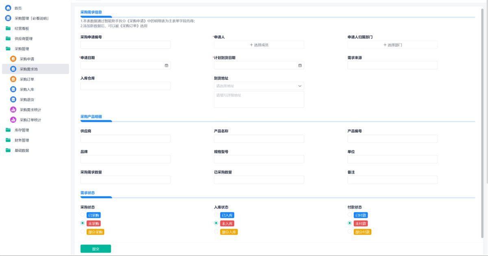Go to 采购需求统计 in sidebar

click(x=30, y=110)
